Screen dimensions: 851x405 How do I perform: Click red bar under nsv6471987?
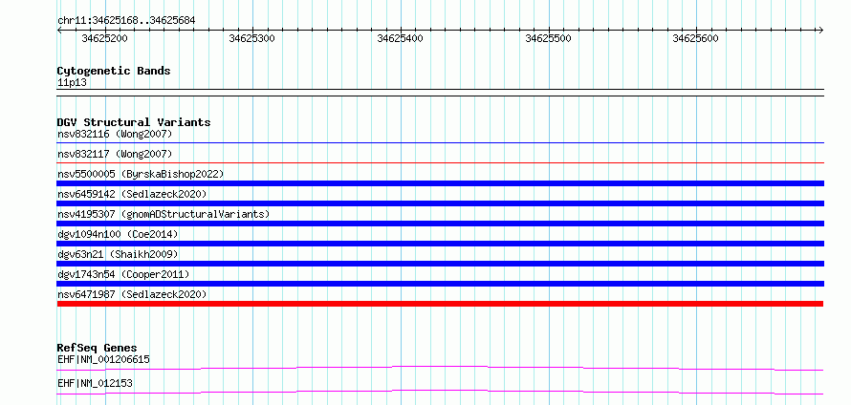point(440,304)
